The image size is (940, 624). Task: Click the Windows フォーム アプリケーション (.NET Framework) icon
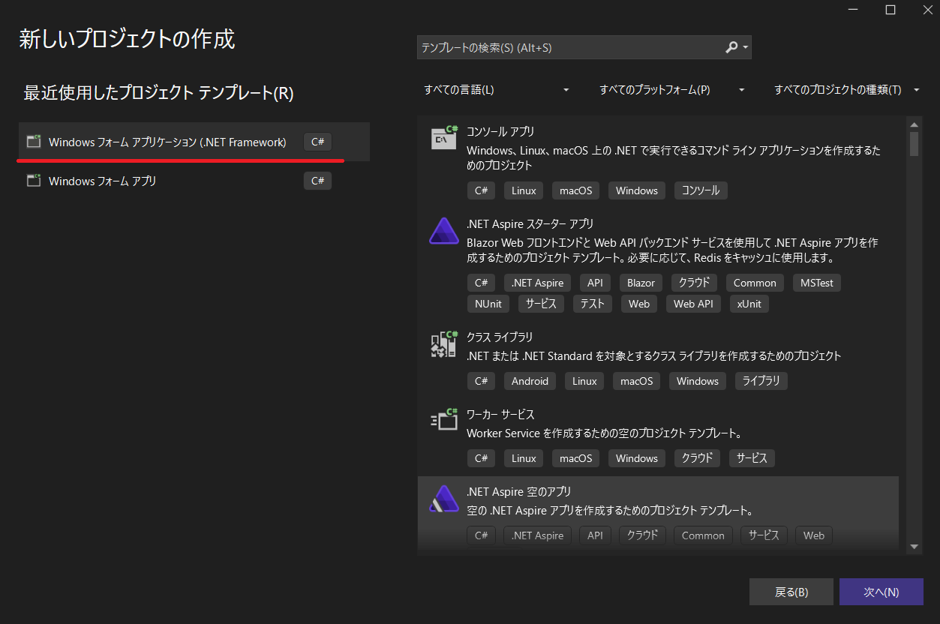pyautogui.click(x=33, y=141)
